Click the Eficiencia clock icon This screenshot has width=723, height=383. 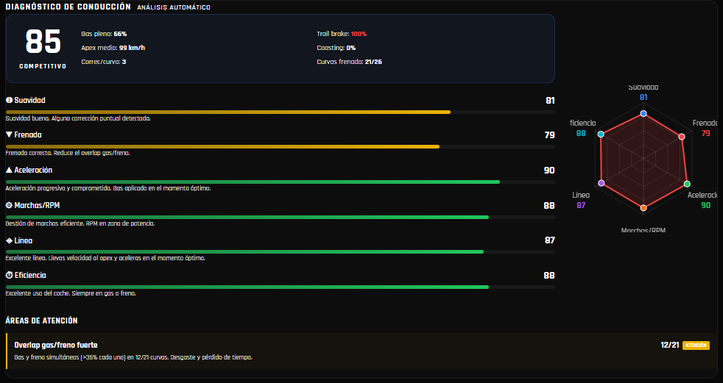pyautogui.click(x=9, y=275)
